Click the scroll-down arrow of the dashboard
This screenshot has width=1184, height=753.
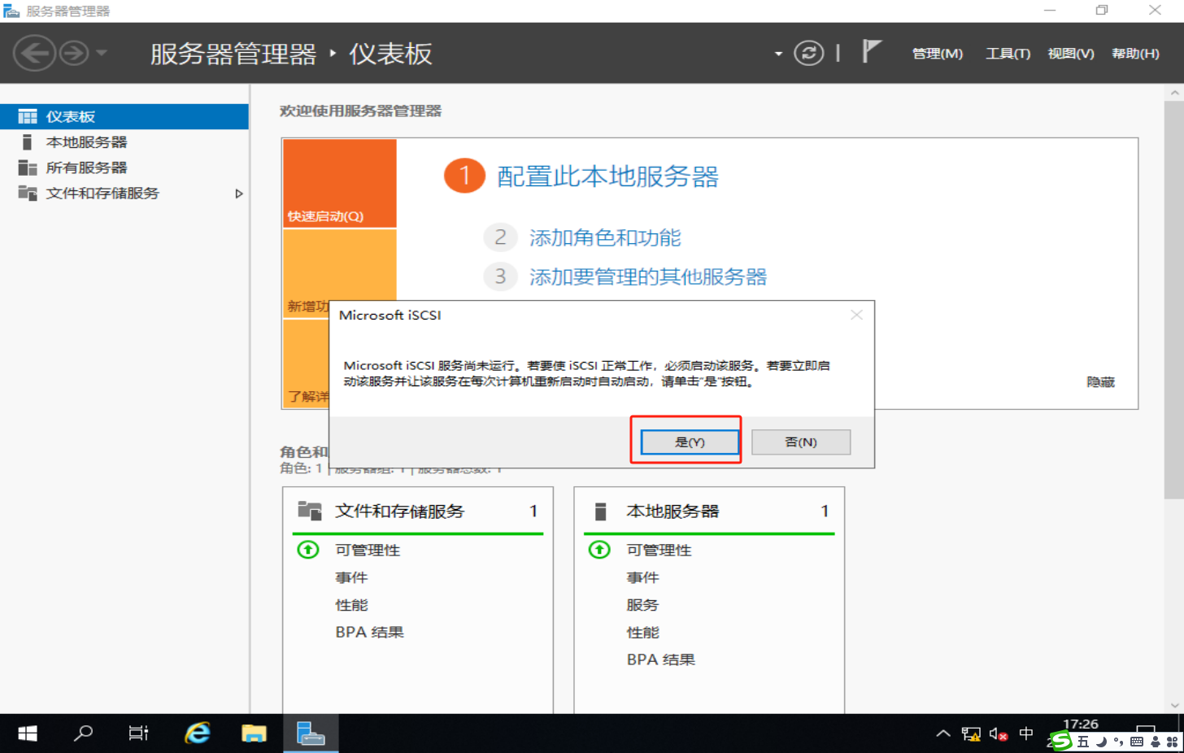coord(1174,705)
